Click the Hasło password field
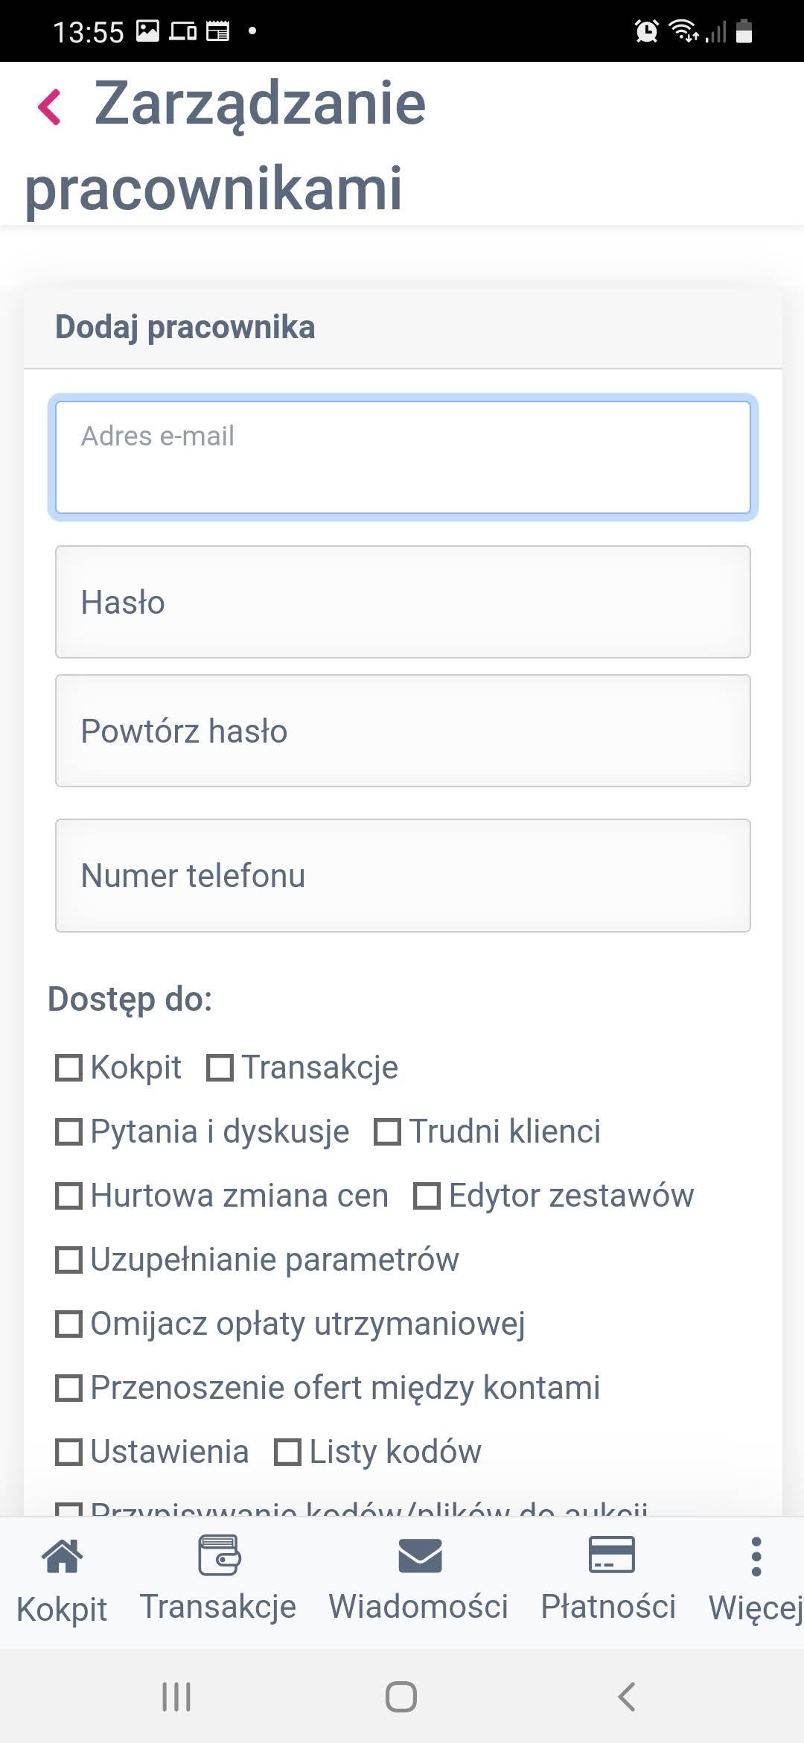 (x=403, y=602)
